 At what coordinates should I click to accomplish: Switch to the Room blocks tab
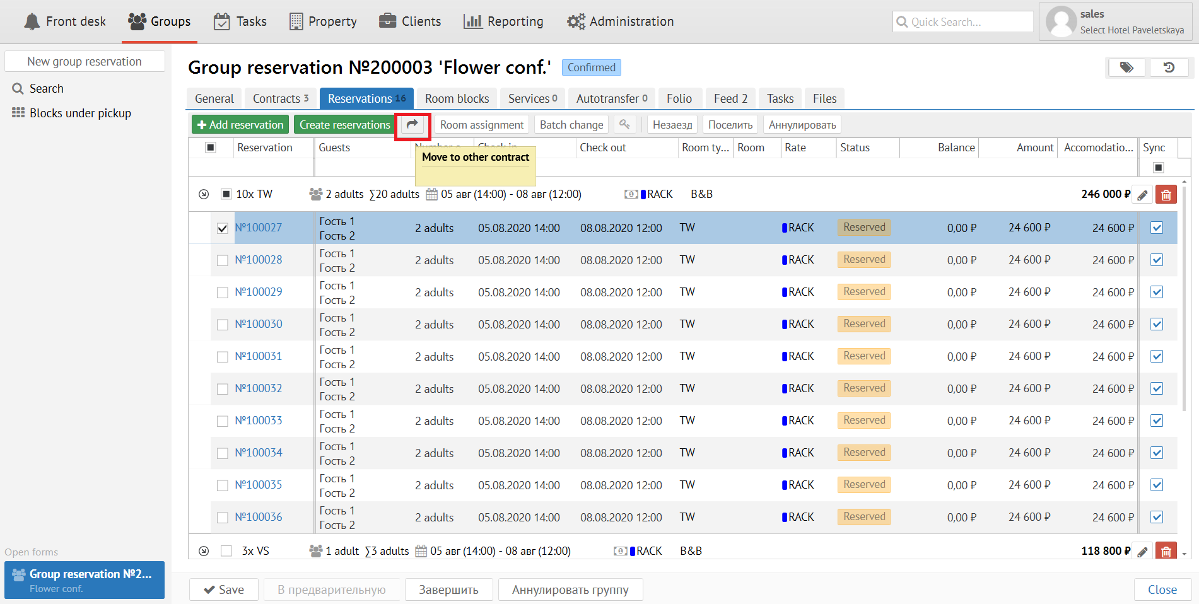[457, 99]
